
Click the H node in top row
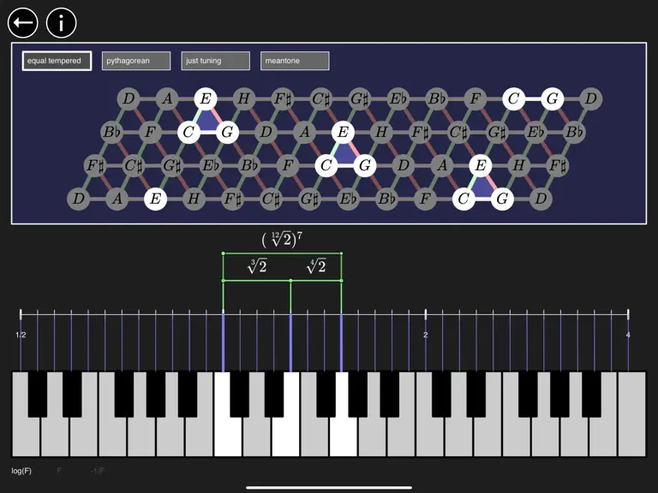click(x=244, y=99)
